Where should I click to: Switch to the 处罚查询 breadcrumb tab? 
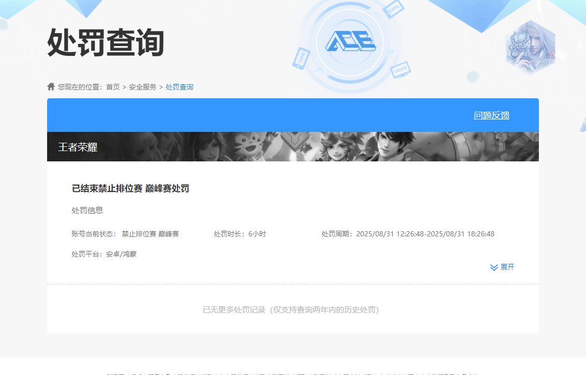tap(180, 86)
